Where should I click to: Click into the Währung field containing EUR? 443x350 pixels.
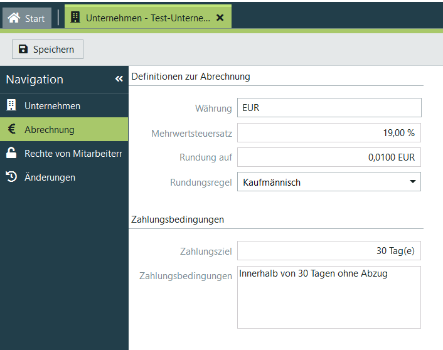coord(329,108)
